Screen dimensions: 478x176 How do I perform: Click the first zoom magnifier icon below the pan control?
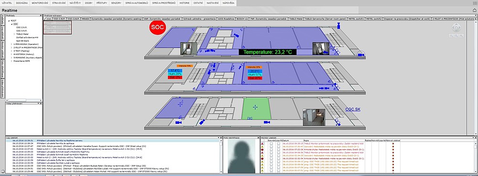tap(451, 36)
